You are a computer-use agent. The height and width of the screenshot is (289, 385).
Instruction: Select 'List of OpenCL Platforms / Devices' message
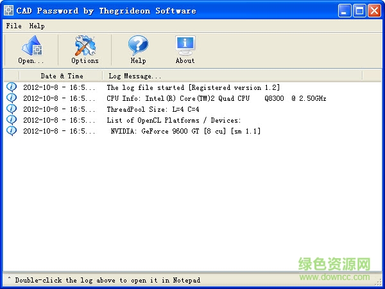click(x=173, y=120)
